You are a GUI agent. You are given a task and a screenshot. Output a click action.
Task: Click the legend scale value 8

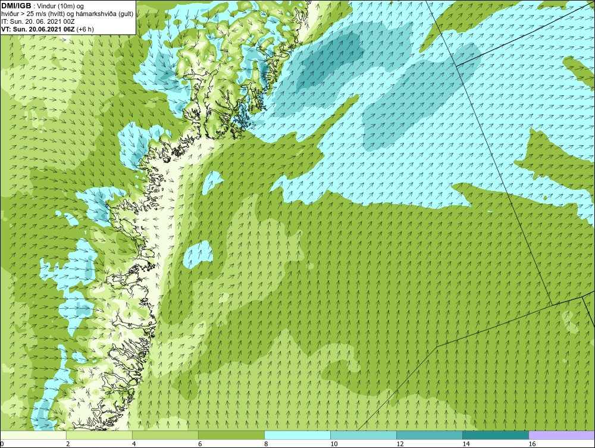click(265, 444)
